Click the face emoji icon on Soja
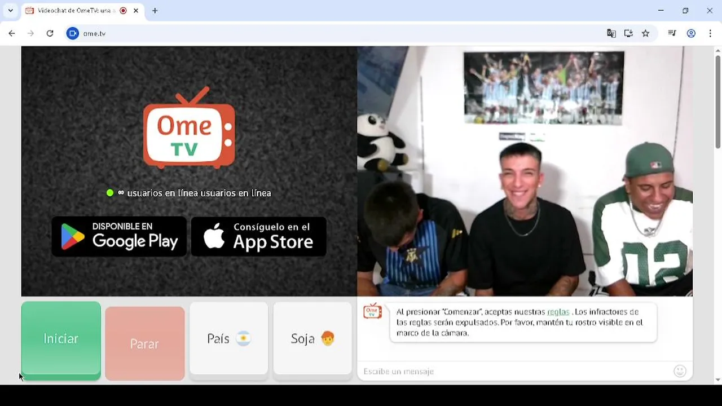The width and height of the screenshot is (722, 406). click(x=327, y=338)
